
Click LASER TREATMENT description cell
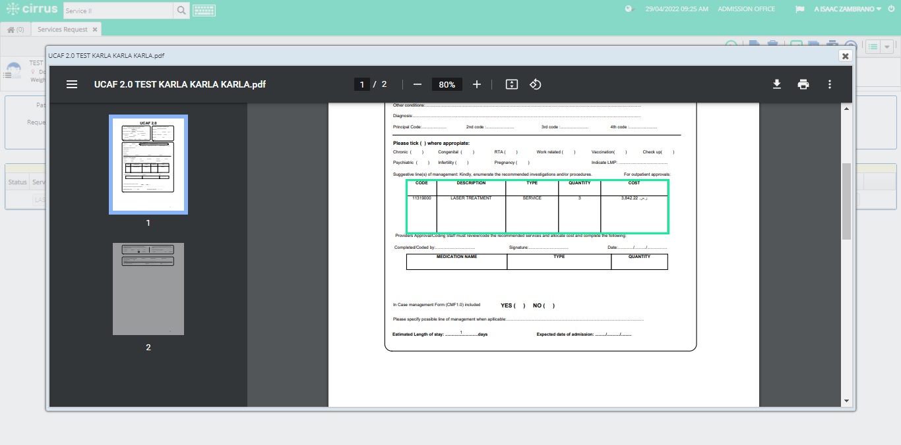click(471, 198)
